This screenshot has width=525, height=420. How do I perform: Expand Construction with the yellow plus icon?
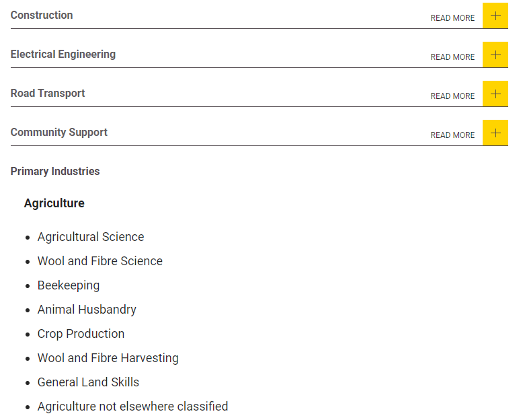click(495, 15)
